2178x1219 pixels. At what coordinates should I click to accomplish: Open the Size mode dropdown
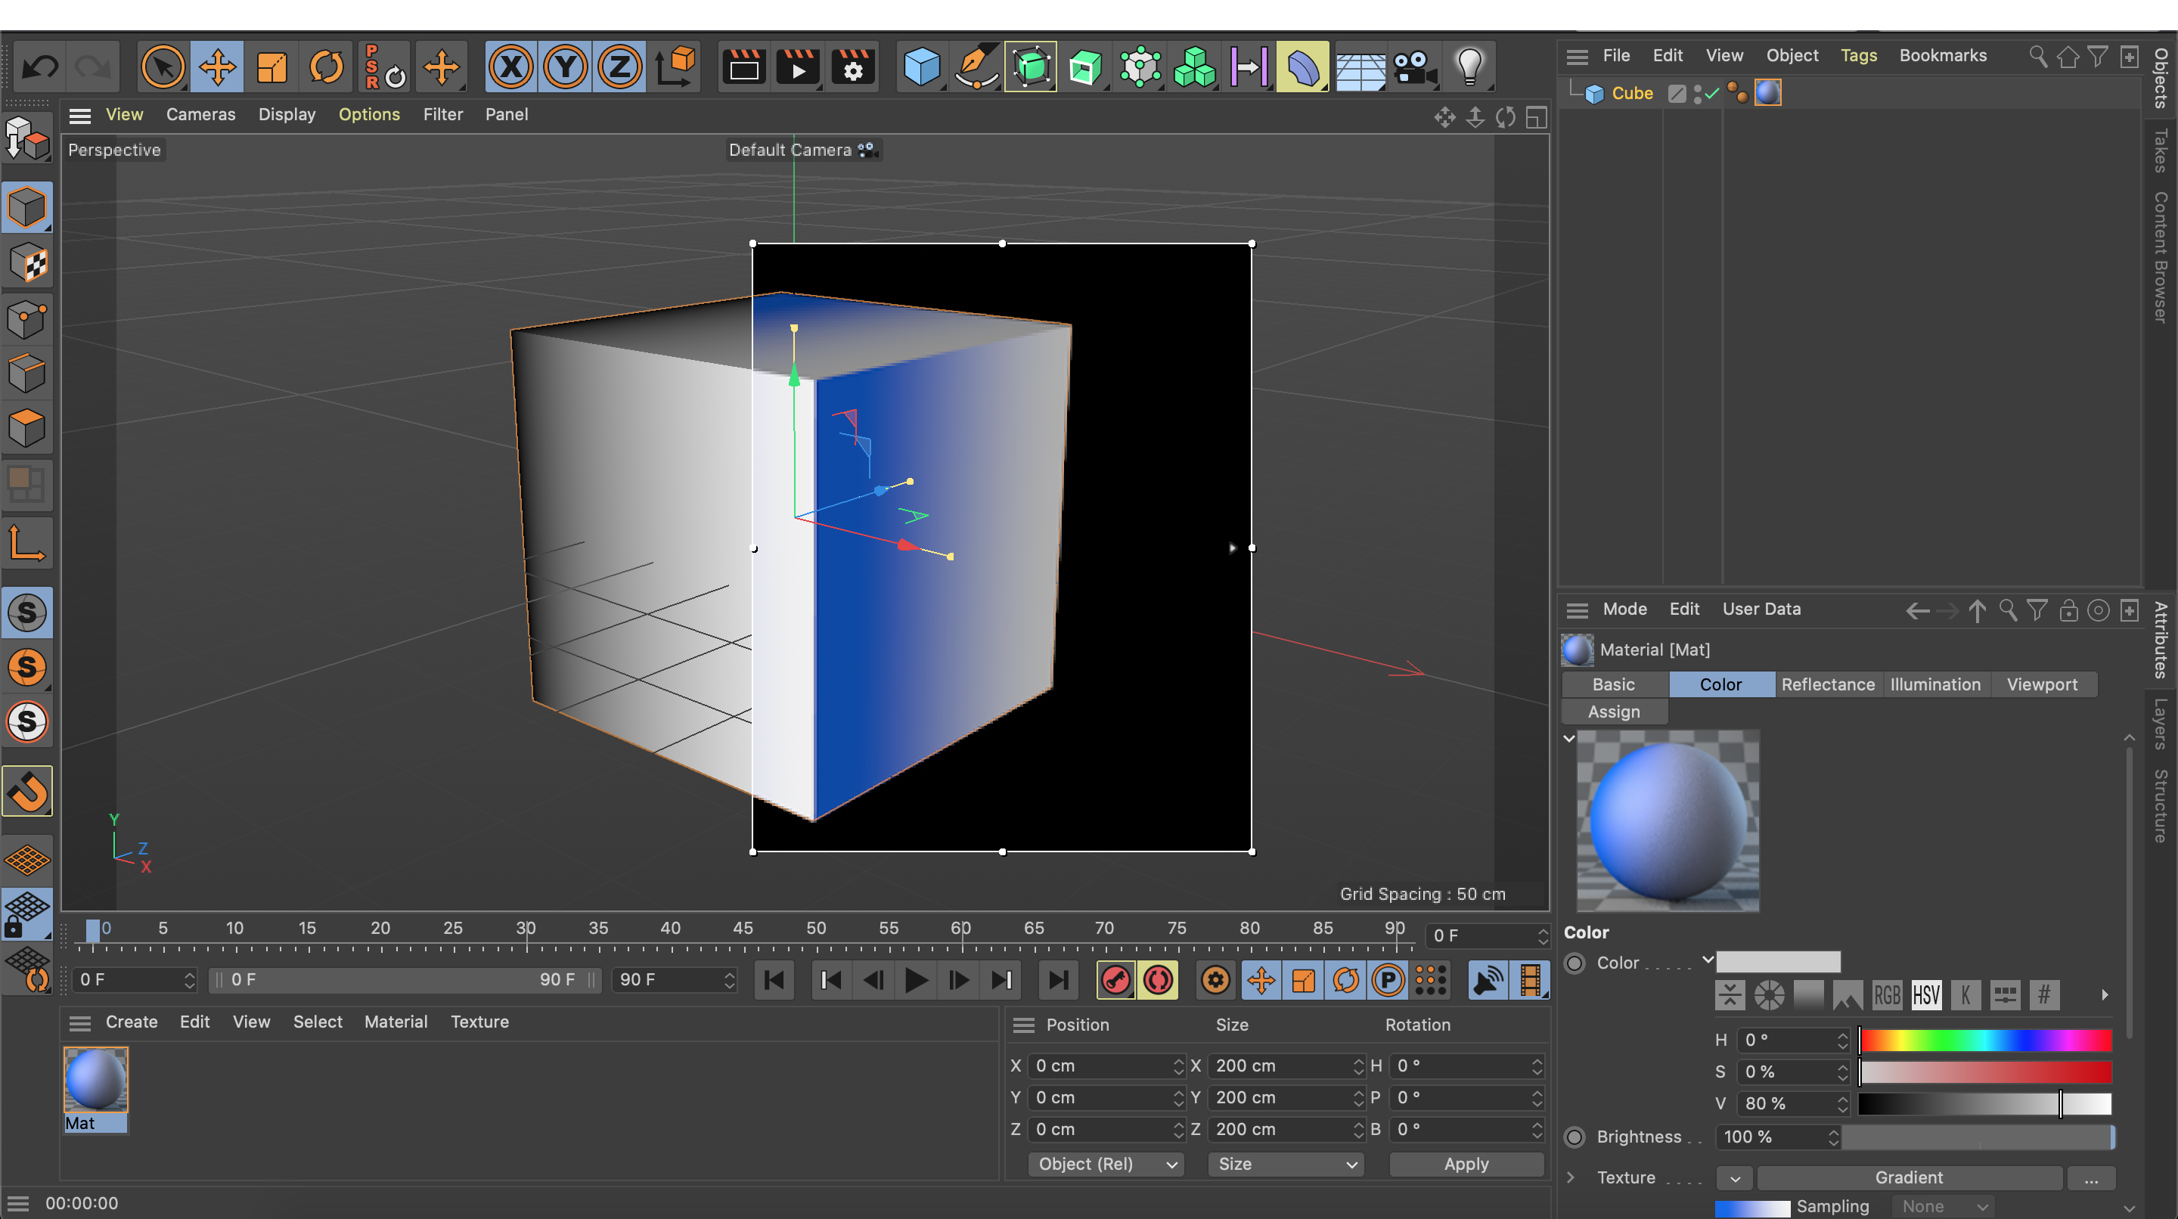1285,1164
